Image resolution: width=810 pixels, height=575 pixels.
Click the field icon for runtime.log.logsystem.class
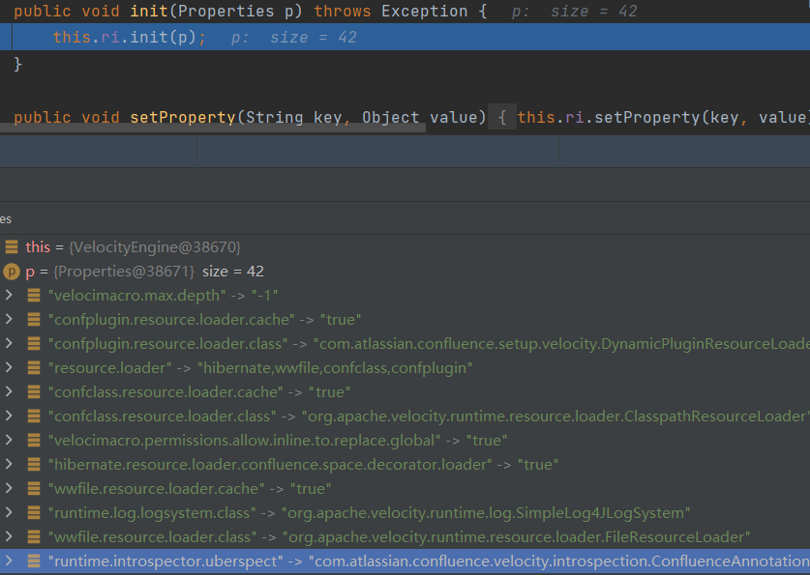[x=34, y=513]
